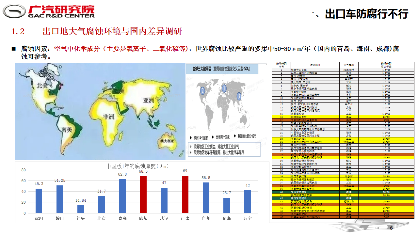Click the slide page number 6

pyautogui.click(x=391, y=228)
